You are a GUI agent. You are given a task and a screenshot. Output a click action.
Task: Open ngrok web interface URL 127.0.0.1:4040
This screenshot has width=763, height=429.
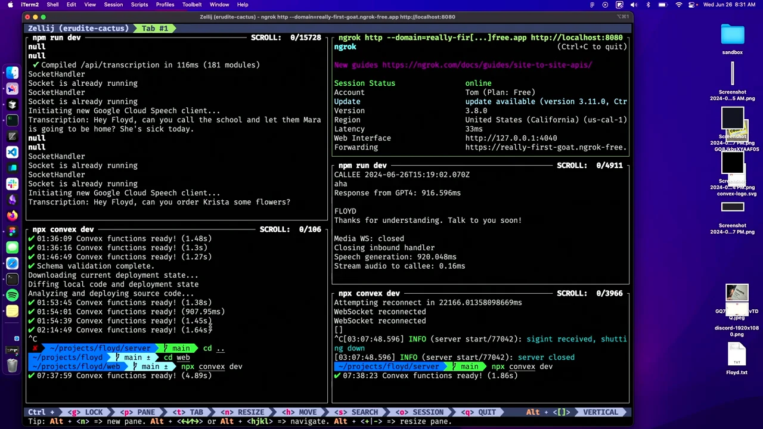(x=511, y=138)
